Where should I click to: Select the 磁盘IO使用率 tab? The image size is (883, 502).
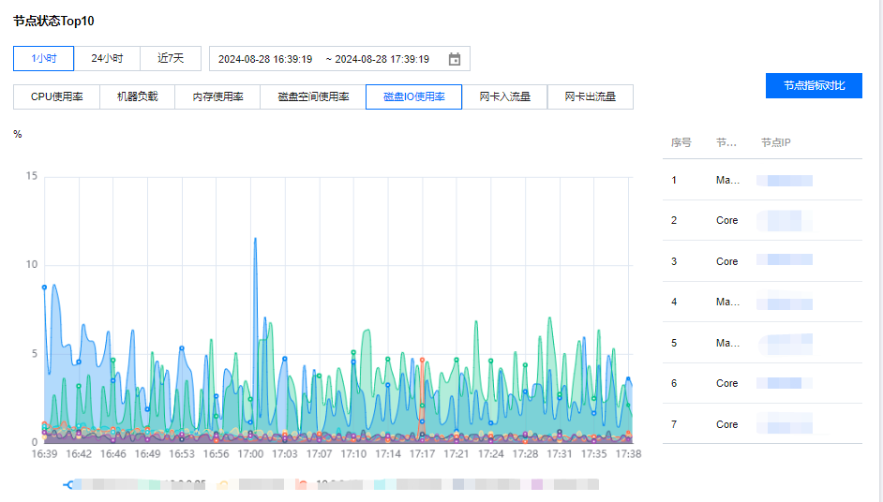pos(413,96)
